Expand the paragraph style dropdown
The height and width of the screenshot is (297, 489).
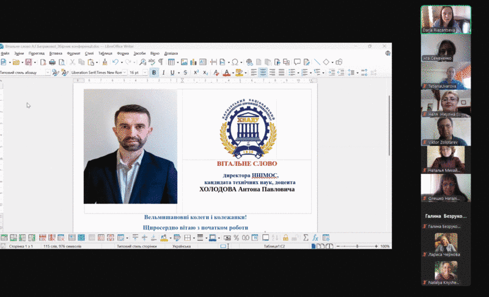tap(48, 73)
